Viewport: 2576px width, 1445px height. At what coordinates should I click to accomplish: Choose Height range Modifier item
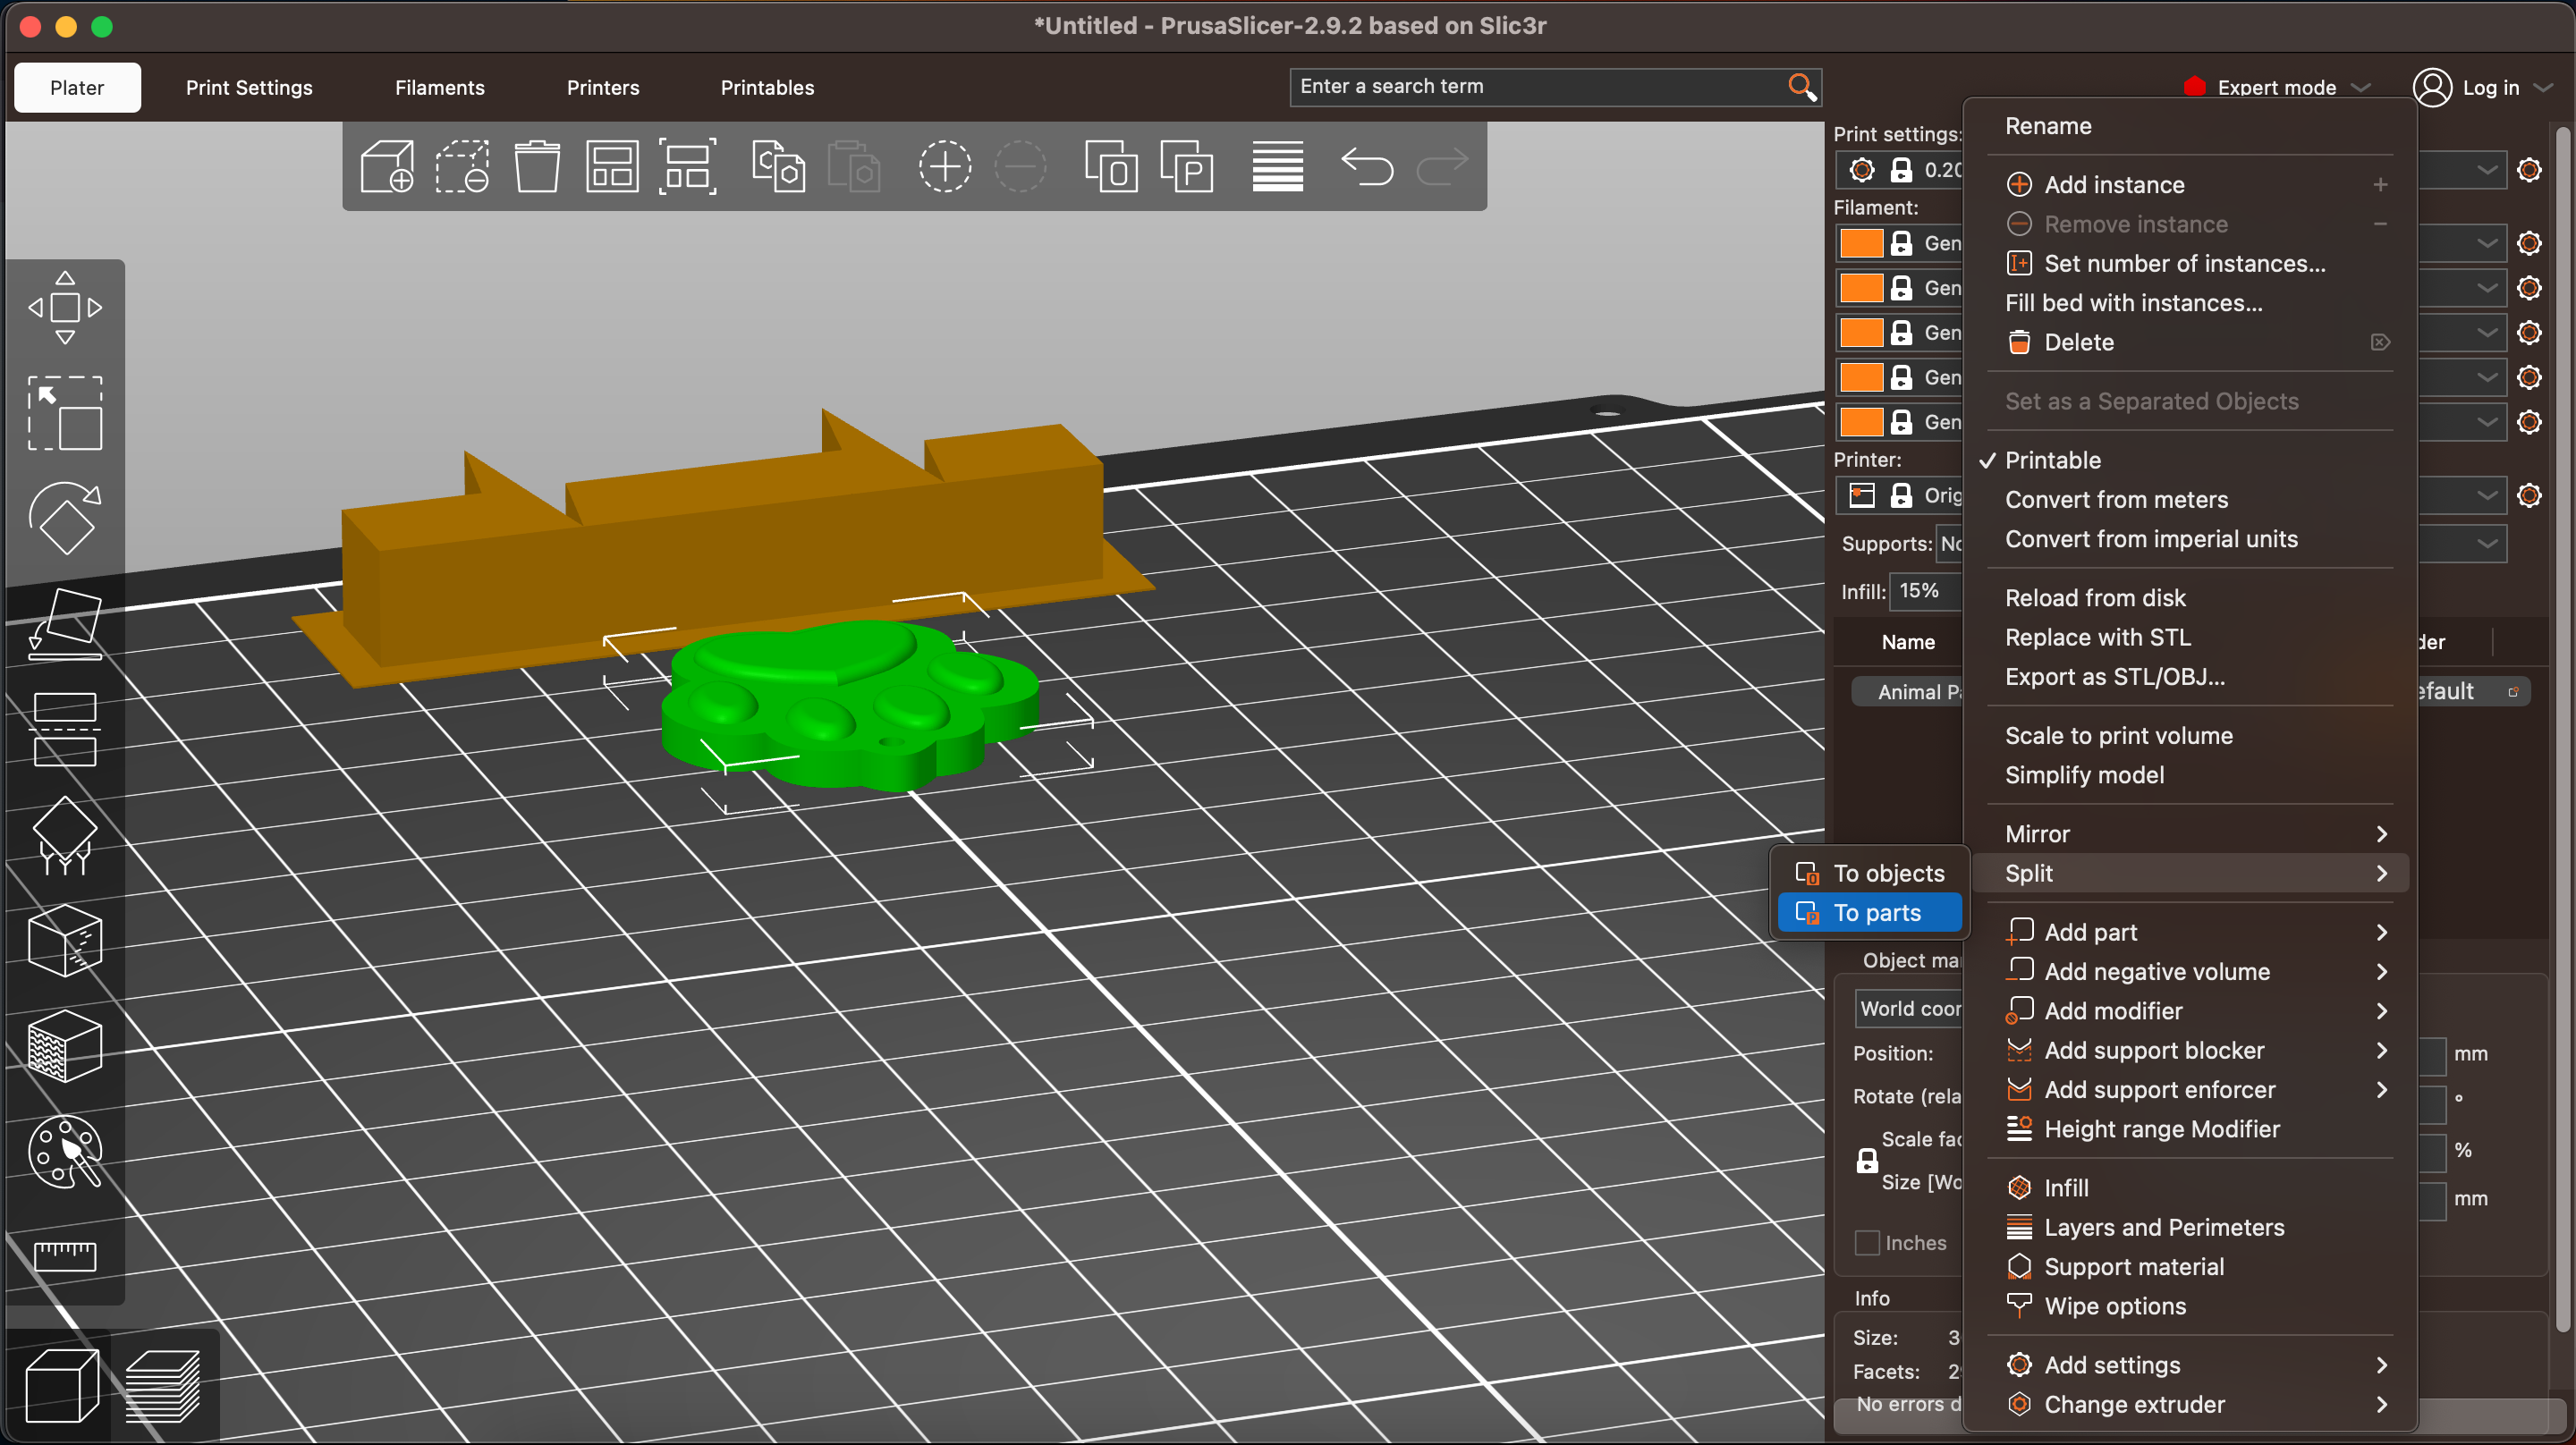(2190, 1129)
